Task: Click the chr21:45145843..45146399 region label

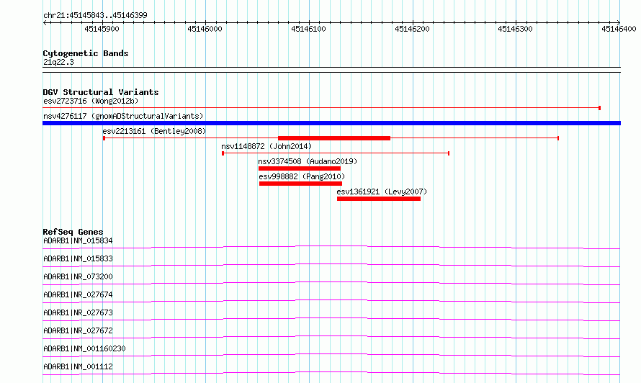Action: point(95,15)
